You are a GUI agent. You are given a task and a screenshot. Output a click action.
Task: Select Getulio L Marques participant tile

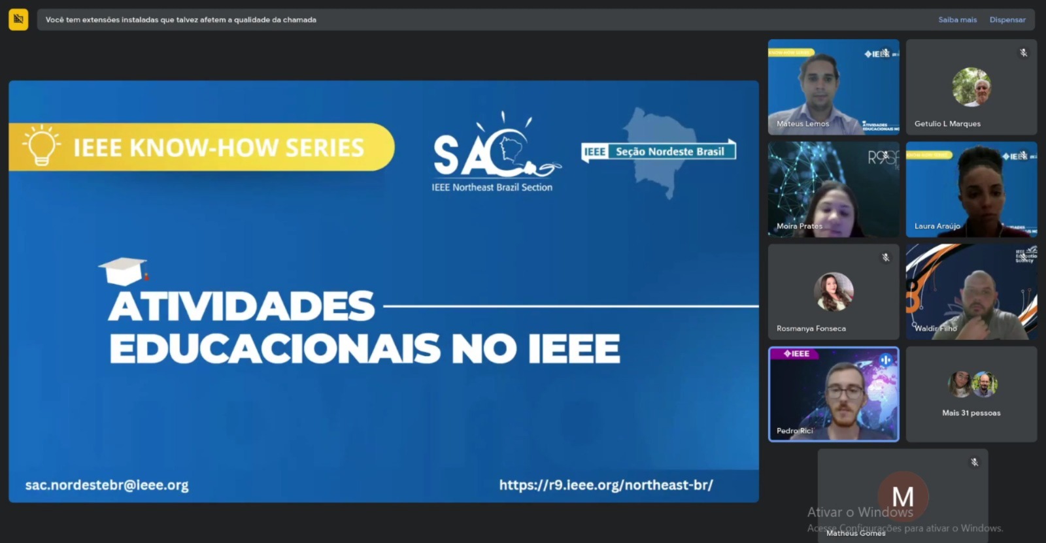[x=971, y=87]
